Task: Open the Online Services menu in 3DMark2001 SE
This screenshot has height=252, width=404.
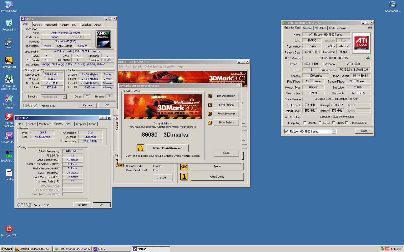Action: pyautogui.click(x=153, y=67)
